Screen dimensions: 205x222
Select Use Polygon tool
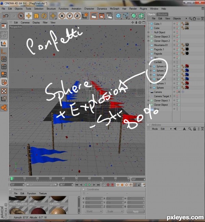(x=4, y=74)
